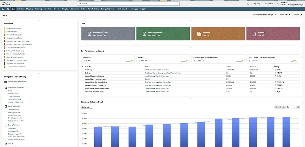Open the change role user icon
Viewport: 305px width, 147px height.
tap(277, 4)
